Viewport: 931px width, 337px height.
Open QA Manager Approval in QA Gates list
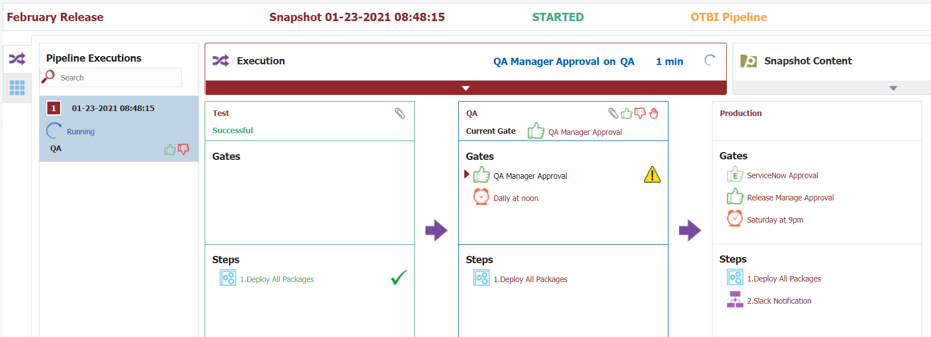(x=530, y=176)
